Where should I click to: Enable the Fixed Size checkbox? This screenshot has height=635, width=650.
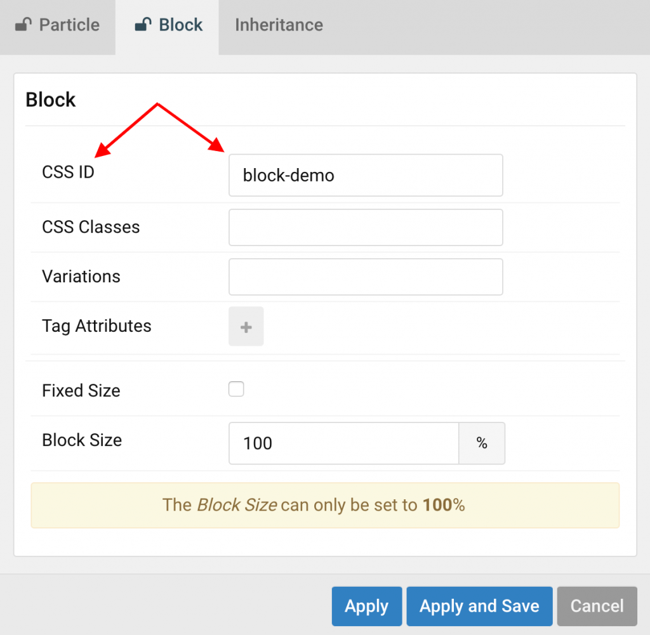tap(236, 389)
